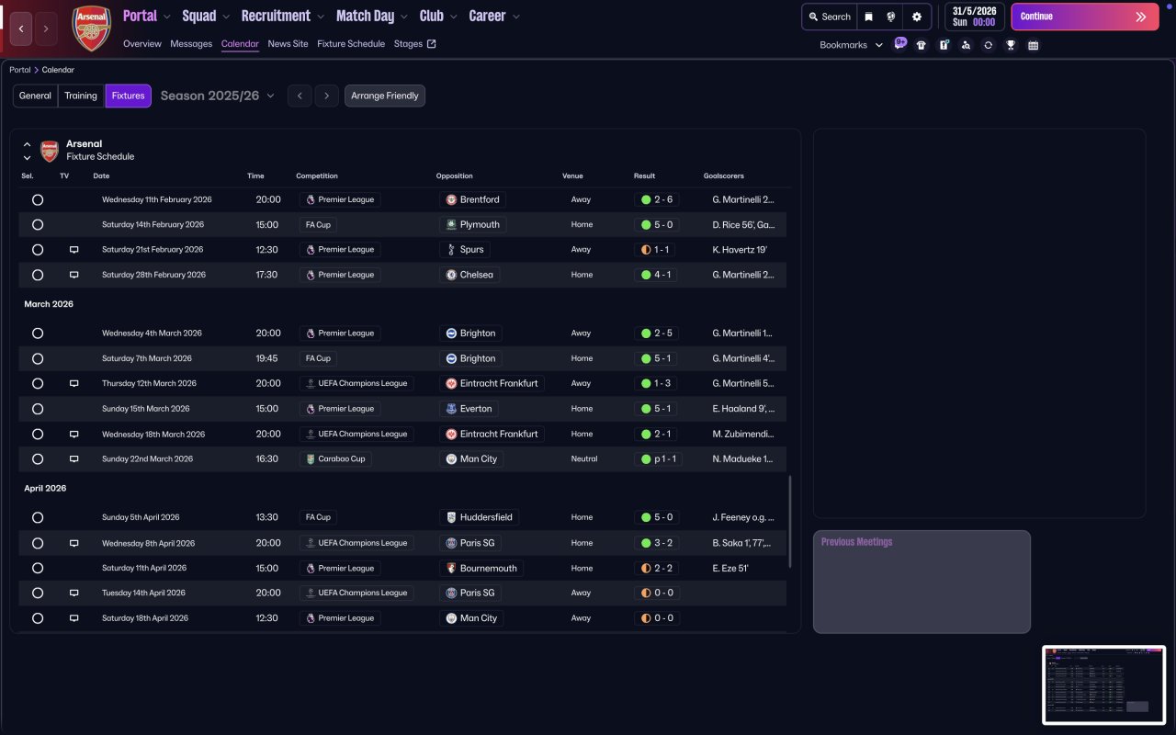
Task: Select the radio button for the Brentford fixture
Action: [x=38, y=199]
